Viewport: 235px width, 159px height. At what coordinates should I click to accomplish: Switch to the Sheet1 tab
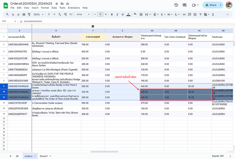pyautogui.click(x=44, y=156)
